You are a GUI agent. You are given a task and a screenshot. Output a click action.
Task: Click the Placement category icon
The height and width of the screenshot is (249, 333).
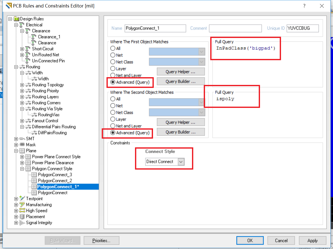tap(22, 217)
